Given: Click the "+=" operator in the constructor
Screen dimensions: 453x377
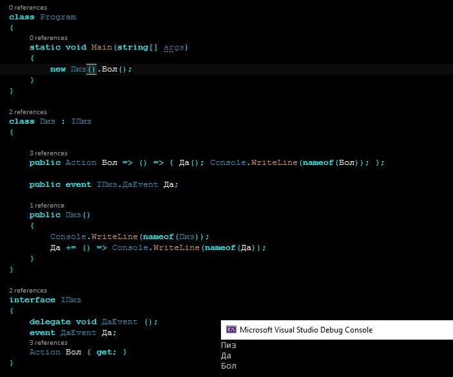Looking at the screenshot, I should [x=71, y=248].
